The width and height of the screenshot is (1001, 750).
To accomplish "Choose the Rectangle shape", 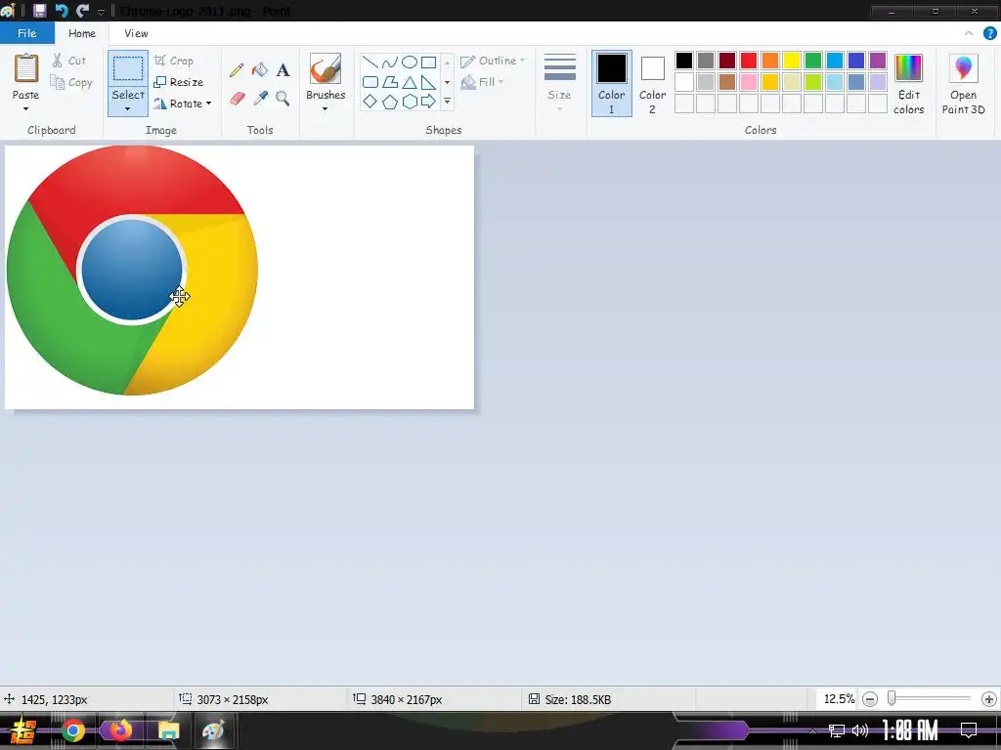I will pos(429,62).
